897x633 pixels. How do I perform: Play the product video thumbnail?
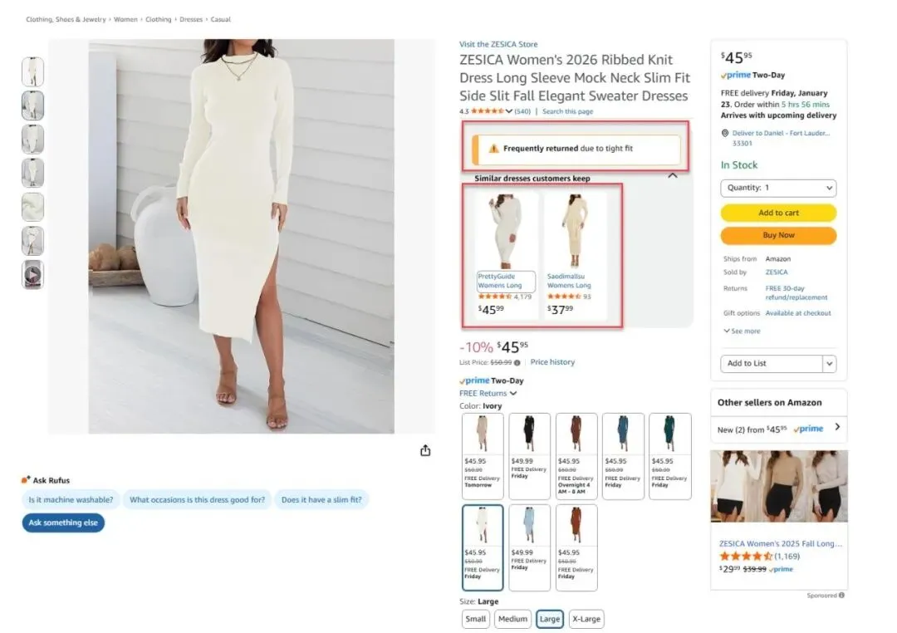(x=32, y=275)
